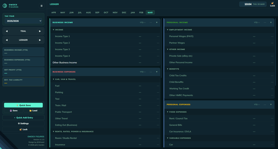Image resolution: width=278 pixels, height=149 pixels.
Task: Select the Room / Studio Rental row
Action: point(105,138)
